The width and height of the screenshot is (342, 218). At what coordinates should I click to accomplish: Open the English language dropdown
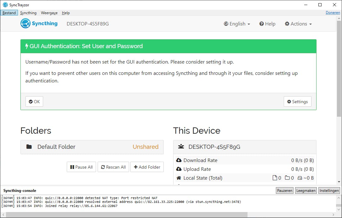pyautogui.click(x=237, y=24)
